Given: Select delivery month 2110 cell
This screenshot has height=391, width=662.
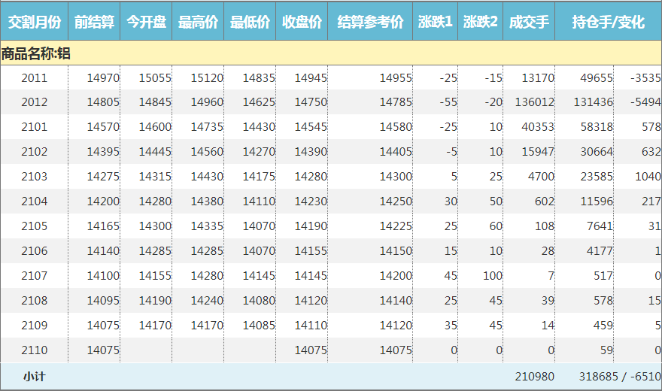Looking at the screenshot, I should [34, 350].
